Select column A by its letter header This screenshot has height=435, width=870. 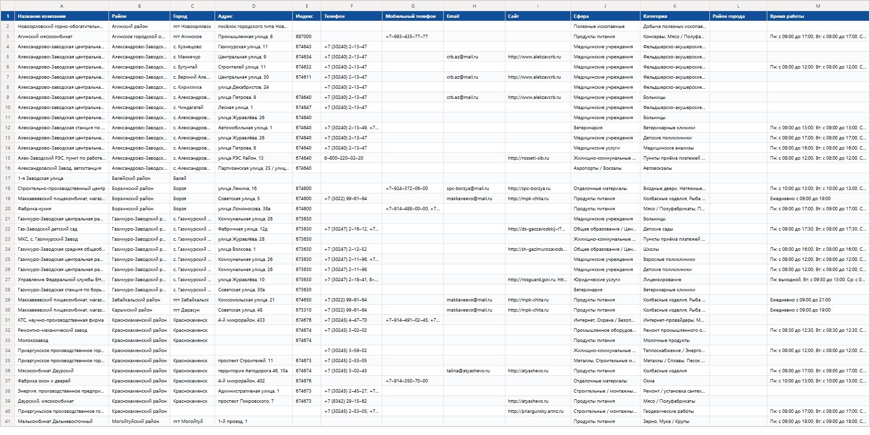point(62,6)
